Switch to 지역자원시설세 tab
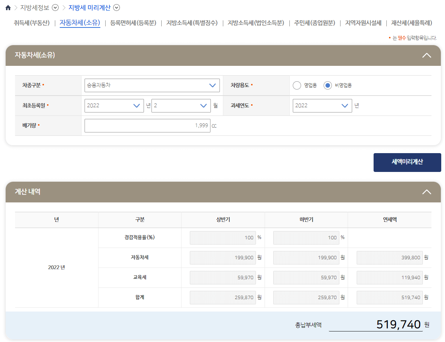 coord(363,23)
